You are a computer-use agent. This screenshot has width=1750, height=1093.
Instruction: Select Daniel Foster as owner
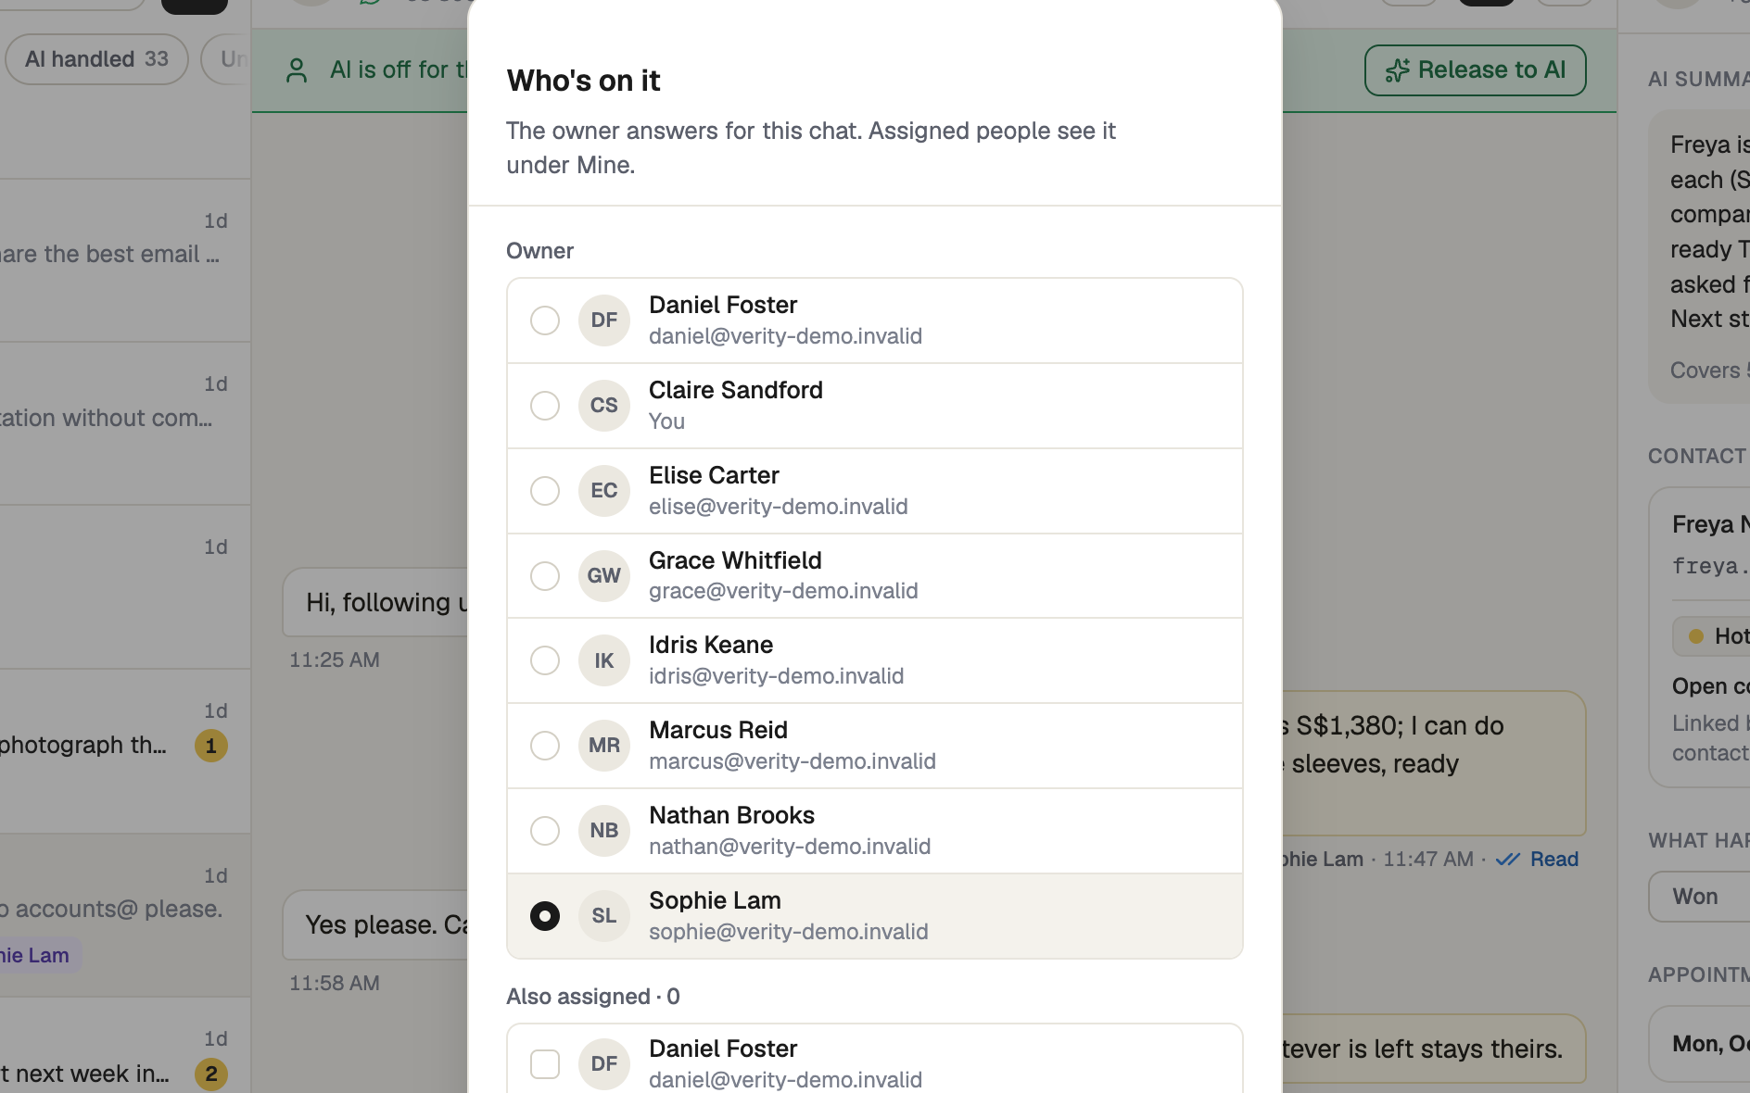click(545, 320)
